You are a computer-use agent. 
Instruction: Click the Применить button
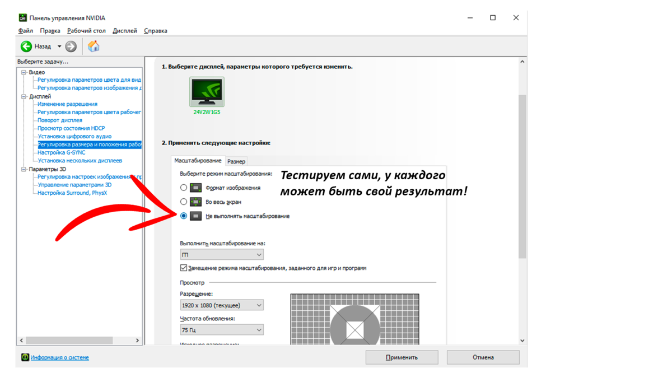pos(402,357)
